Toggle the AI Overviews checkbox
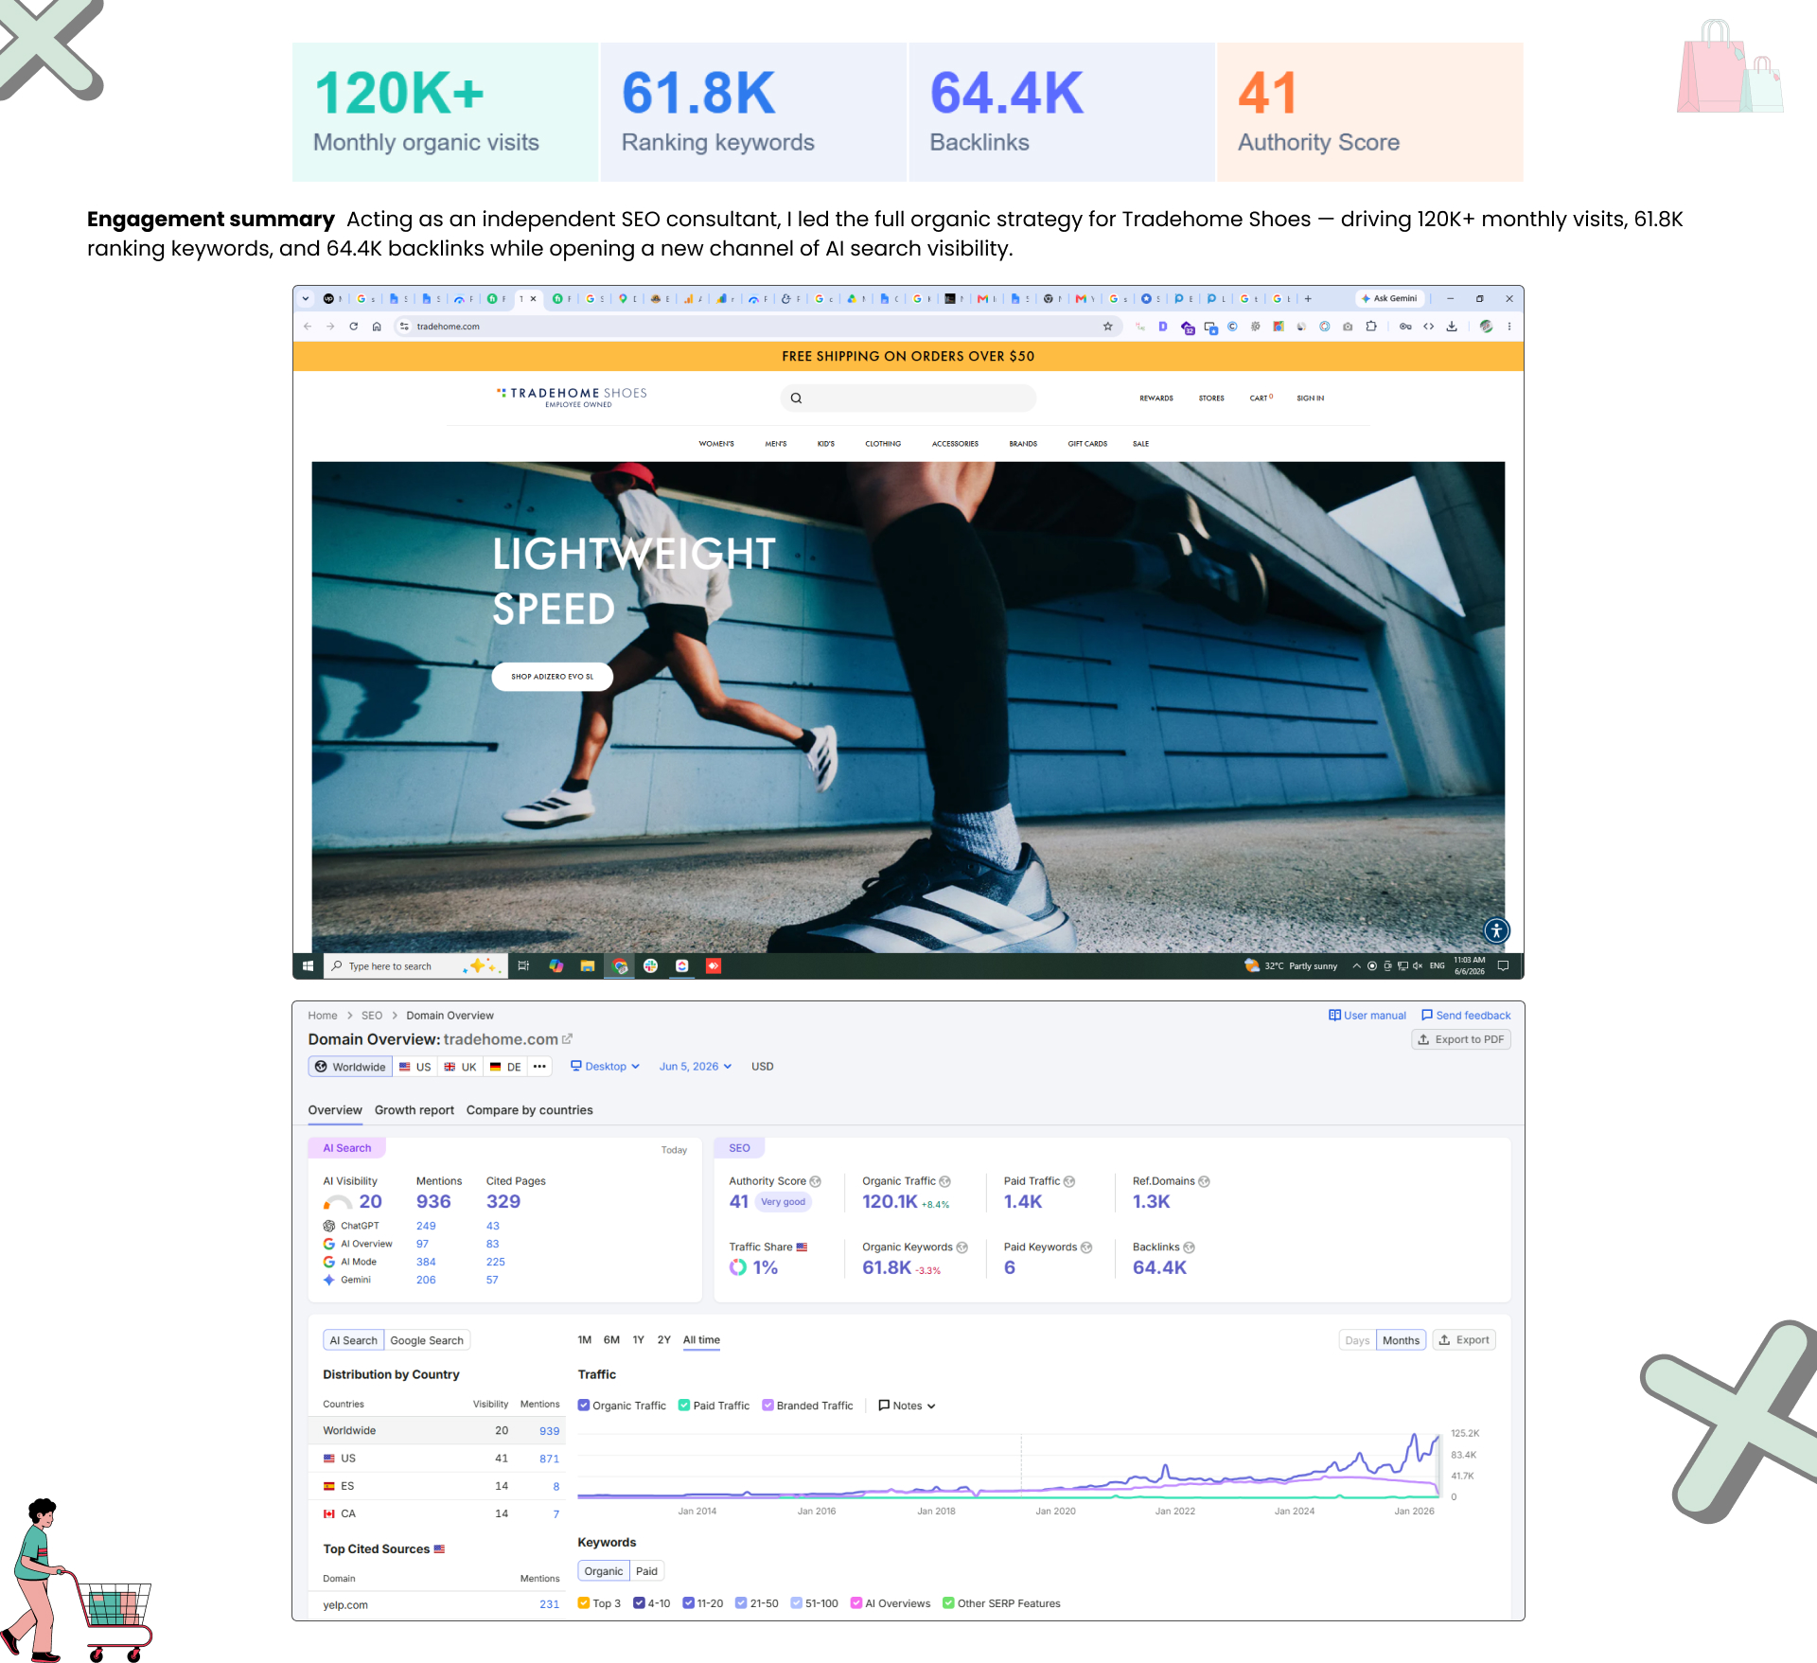Viewport: 1817px width, 1663px height. (x=856, y=1603)
